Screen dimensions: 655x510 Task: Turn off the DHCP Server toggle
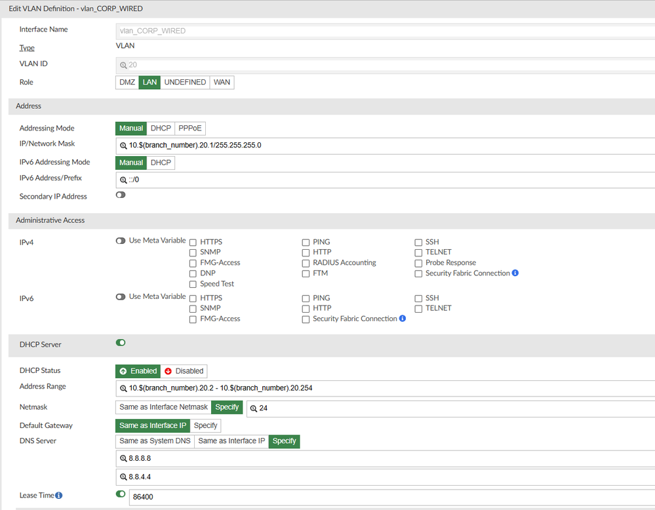coord(121,343)
